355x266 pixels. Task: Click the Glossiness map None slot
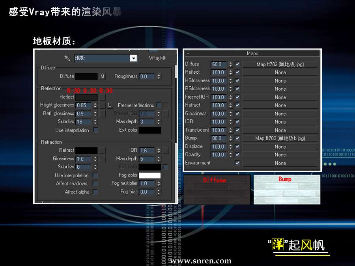click(x=280, y=113)
